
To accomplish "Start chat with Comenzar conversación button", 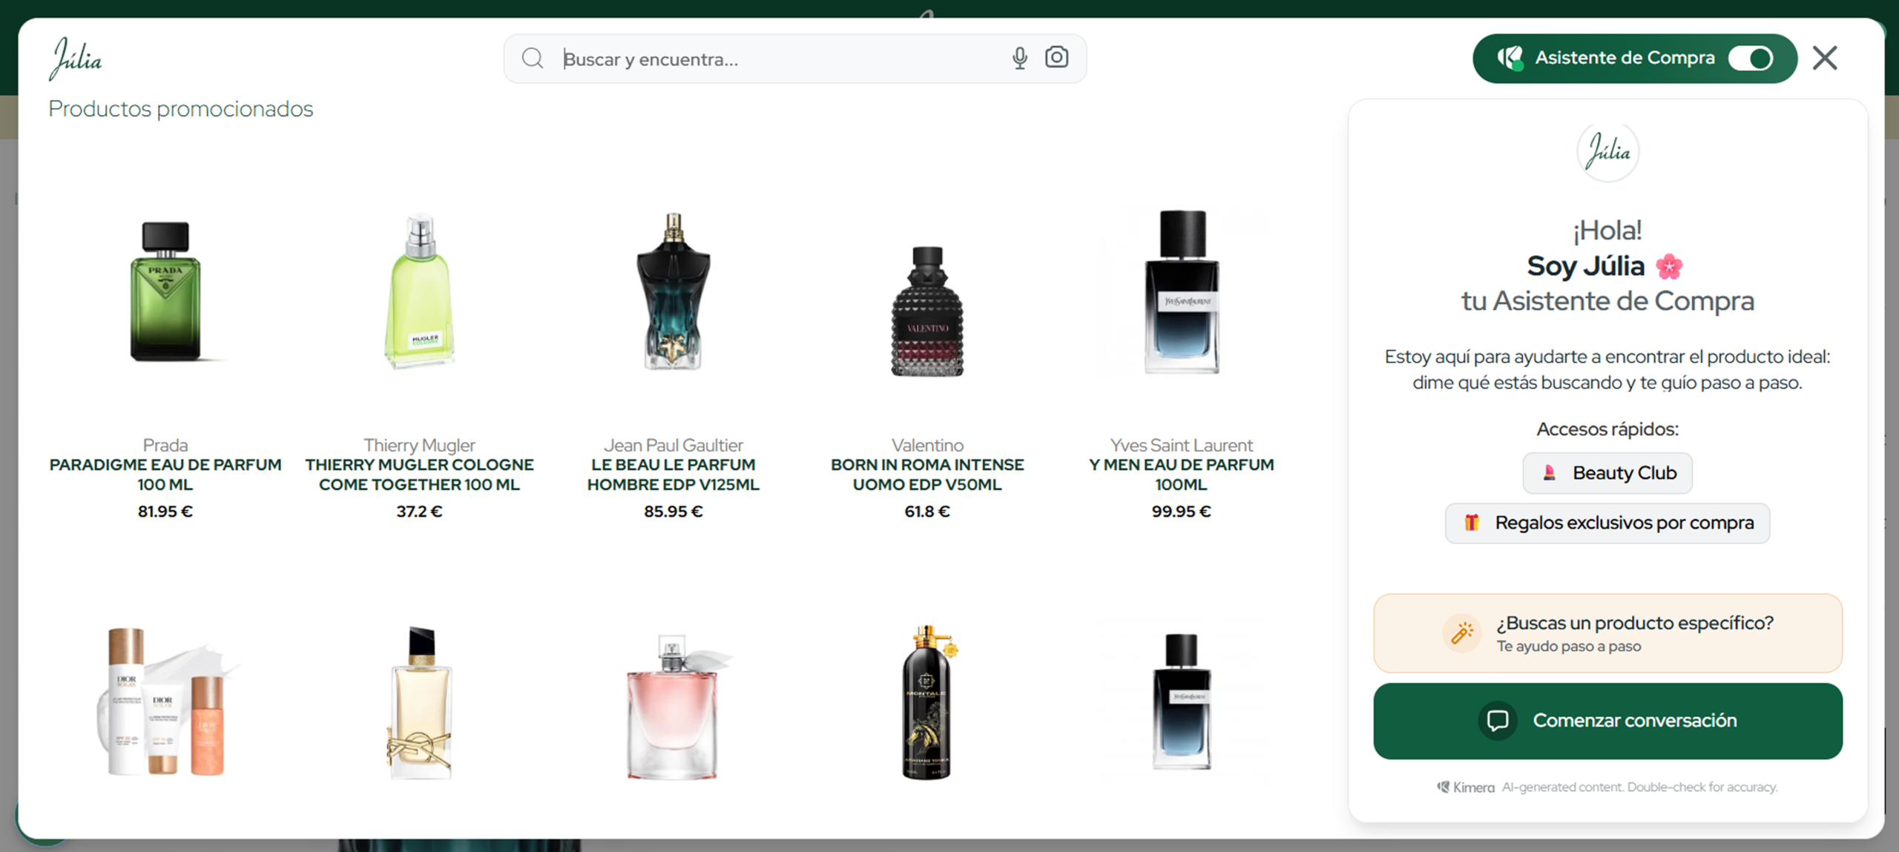I will [x=1607, y=721].
